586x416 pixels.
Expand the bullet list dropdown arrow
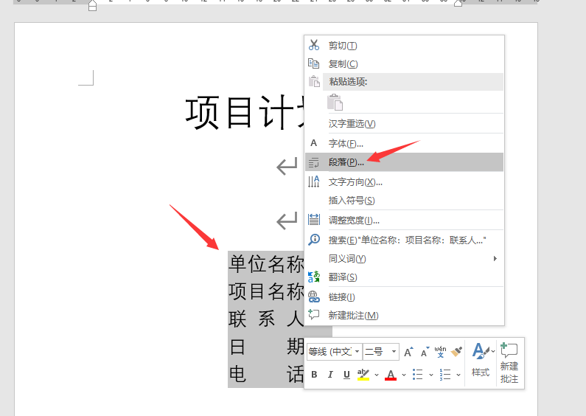[431, 375]
